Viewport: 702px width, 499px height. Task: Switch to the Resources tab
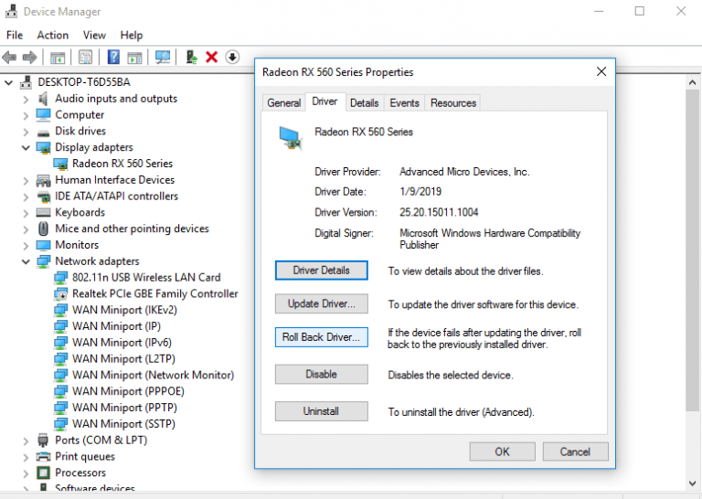coord(453,103)
